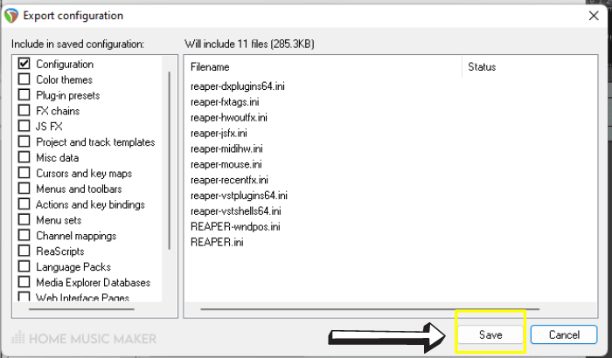Enable Cursors and key maps checkbox
The image size is (612, 358).
pyautogui.click(x=24, y=173)
